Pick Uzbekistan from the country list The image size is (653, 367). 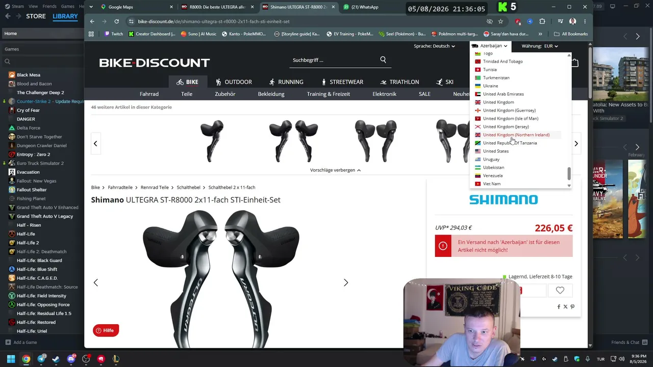pos(493,168)
